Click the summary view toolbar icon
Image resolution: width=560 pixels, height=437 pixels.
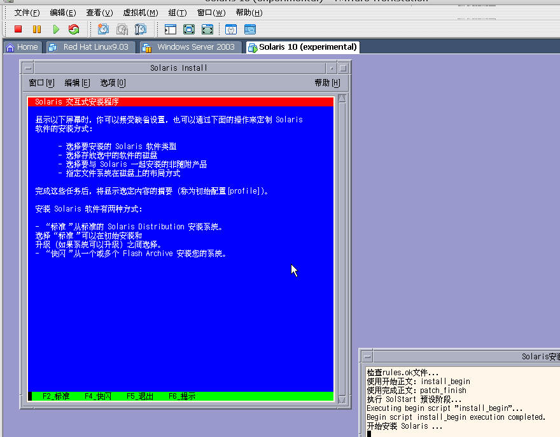[231, 29]
